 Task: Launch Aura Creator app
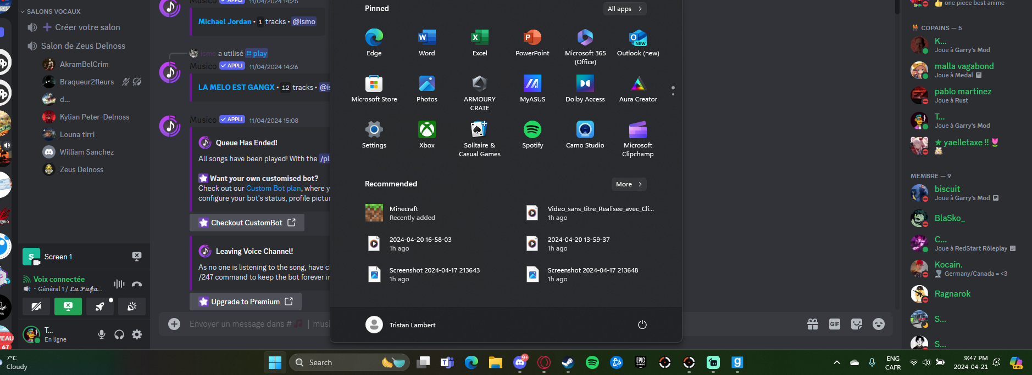tap(638, 89)
